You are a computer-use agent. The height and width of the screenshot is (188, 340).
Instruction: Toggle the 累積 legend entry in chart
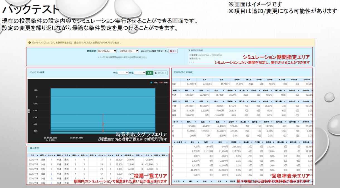coord(163,83)
